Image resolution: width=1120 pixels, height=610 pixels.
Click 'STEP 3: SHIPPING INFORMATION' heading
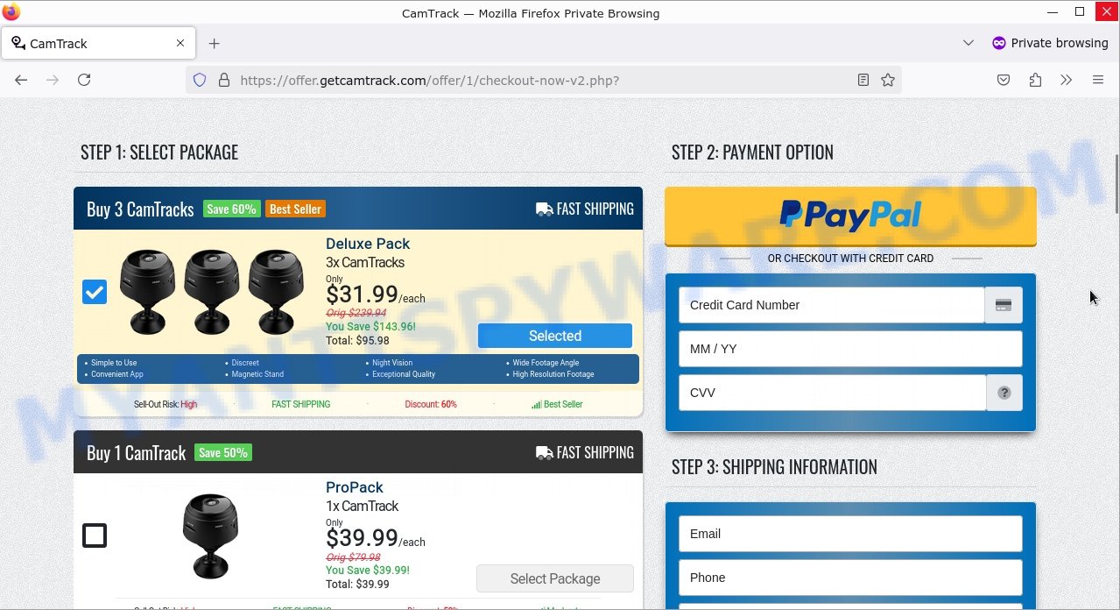click(x=774, y=467)
